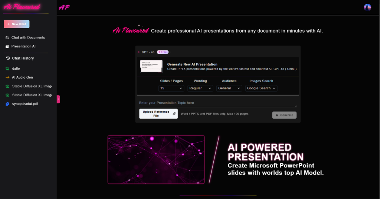
Task: Click the Chat History clock icon
Action: 8,58
